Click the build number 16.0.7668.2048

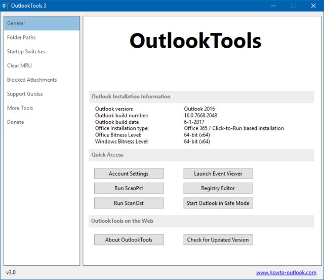click(x=200, y=115)
